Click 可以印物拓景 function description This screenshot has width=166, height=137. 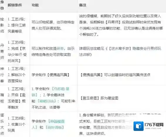coord(53,25)
